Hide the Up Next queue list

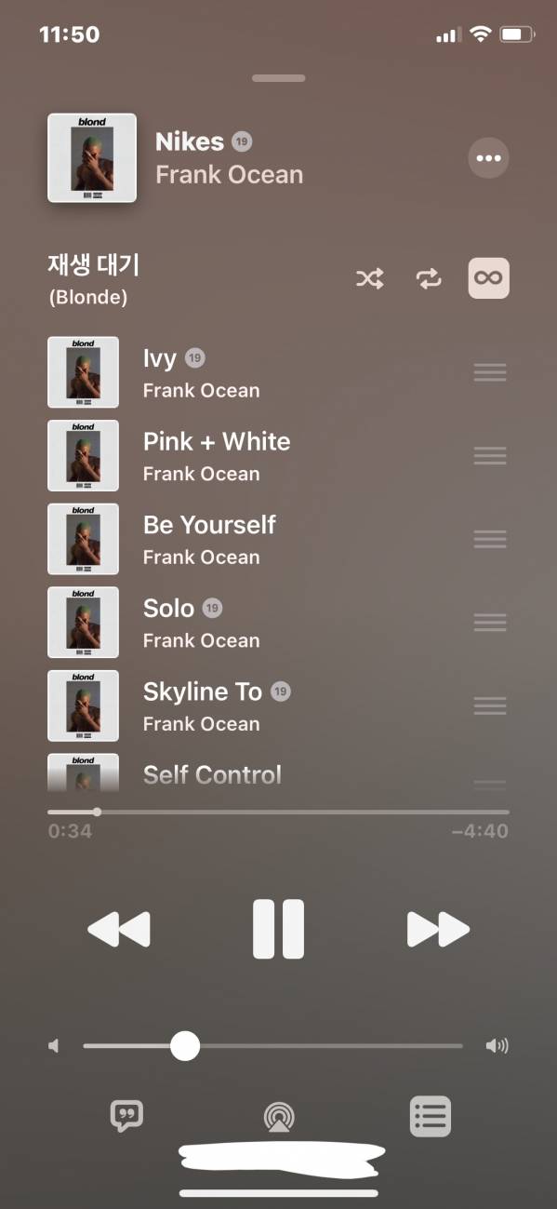coord(431,1115)
